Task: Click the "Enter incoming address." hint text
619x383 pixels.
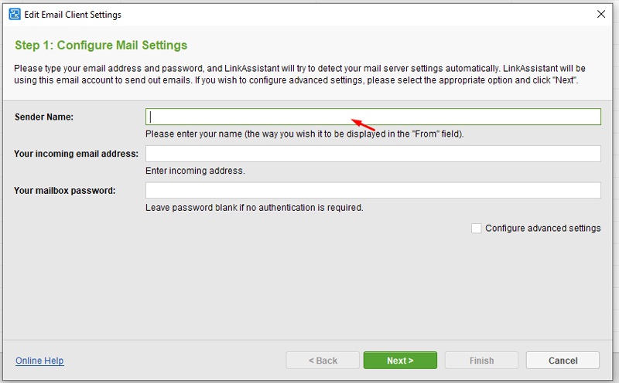Action: coord(195,171)
